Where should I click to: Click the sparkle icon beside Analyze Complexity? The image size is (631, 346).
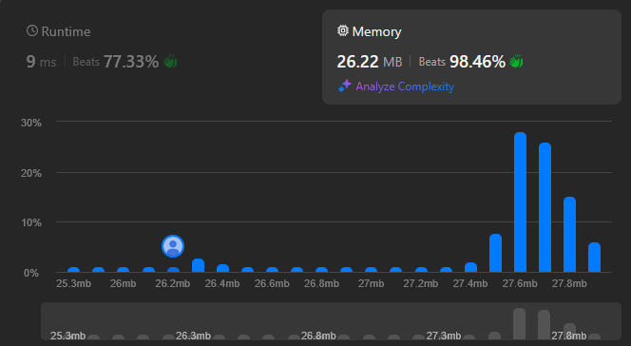[344, 86]
